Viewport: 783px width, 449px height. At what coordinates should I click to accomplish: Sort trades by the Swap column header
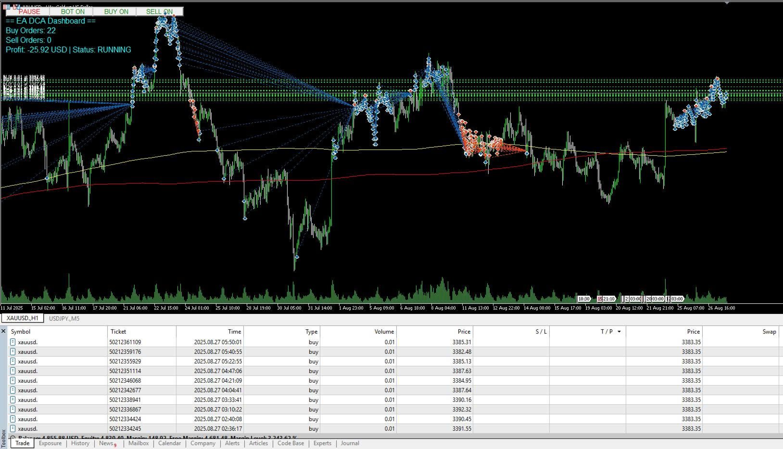[x=741, y=331]
